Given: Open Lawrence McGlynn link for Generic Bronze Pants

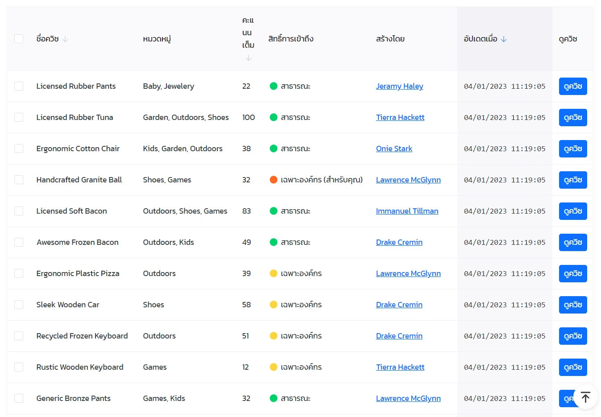Looking at the screenshot, I should [x=408, y=398].
